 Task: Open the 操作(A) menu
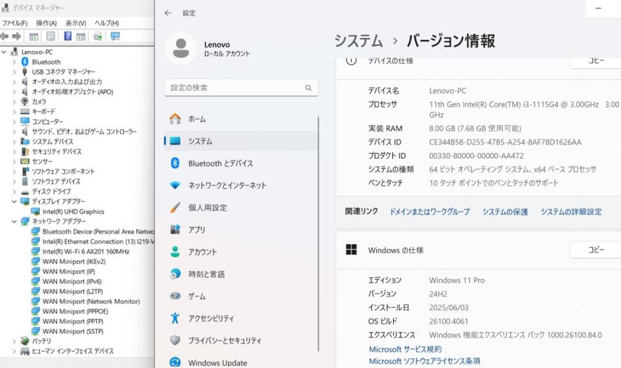tap(47, 23)
